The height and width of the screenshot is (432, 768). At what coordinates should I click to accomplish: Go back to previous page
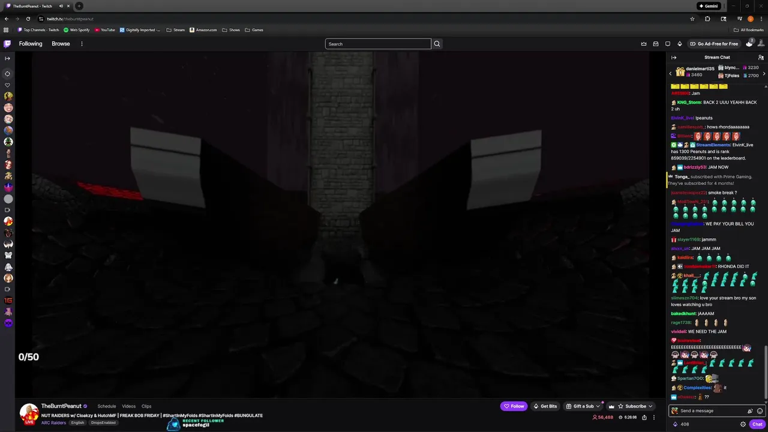coord(7,19)
